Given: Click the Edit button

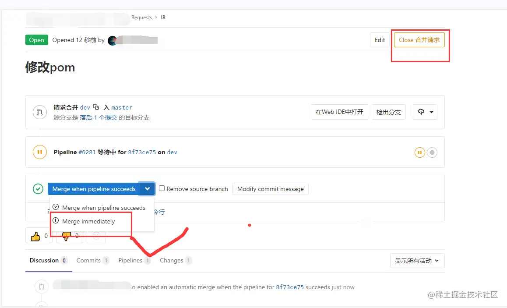Looking at the screenshot, I should (x=380, y=40).
